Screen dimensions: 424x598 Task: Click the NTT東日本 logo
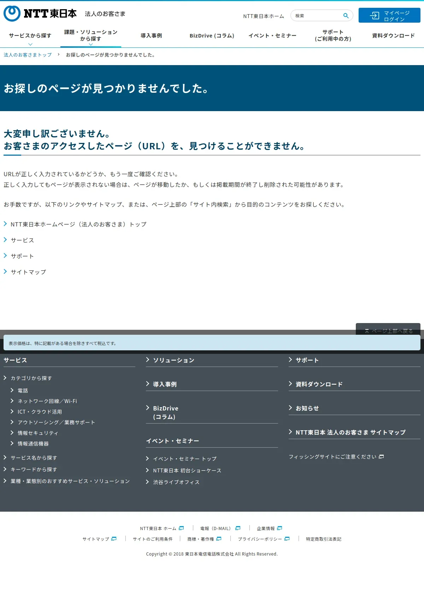pos(40,13)
